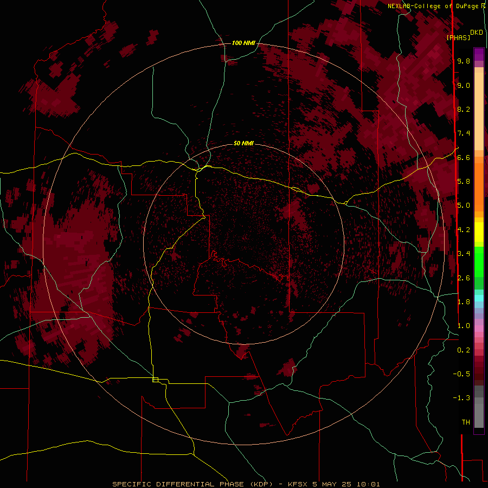This screenshot has width=488, height=488.
Task: Click the TH legend label
Action: point(466,422)
